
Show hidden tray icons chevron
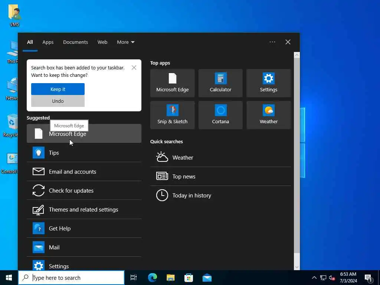pyautogui.click(x=314, y=278)
